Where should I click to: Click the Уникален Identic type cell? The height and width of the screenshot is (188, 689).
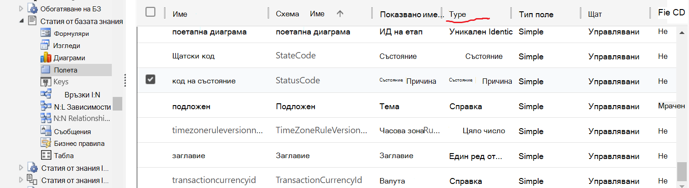481,32
